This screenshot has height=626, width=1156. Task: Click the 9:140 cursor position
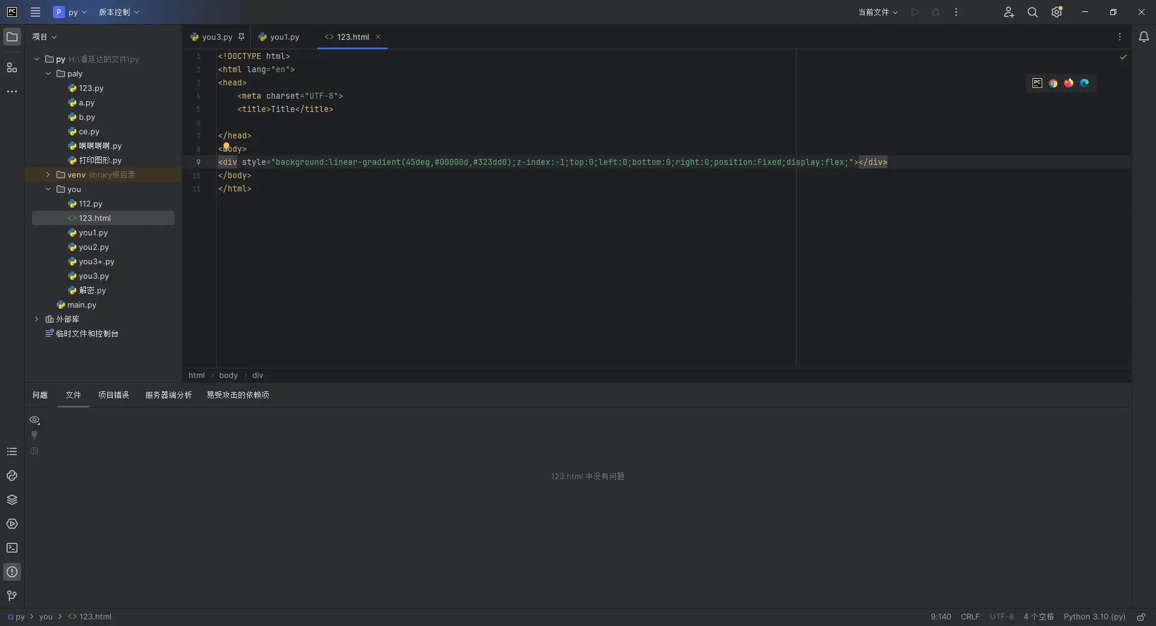tap(940, 617)
